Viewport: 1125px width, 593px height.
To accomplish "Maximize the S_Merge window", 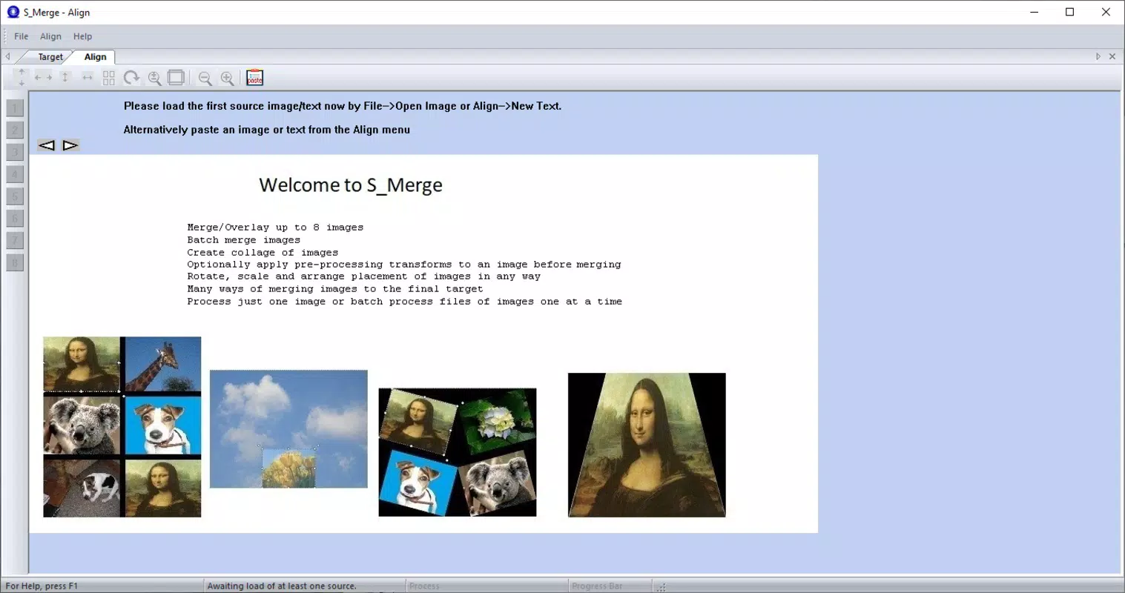I will coord(1069,12).
